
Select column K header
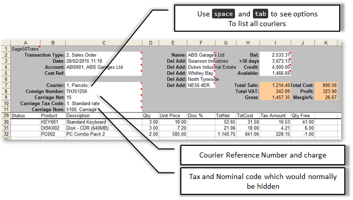pos(326,43)
